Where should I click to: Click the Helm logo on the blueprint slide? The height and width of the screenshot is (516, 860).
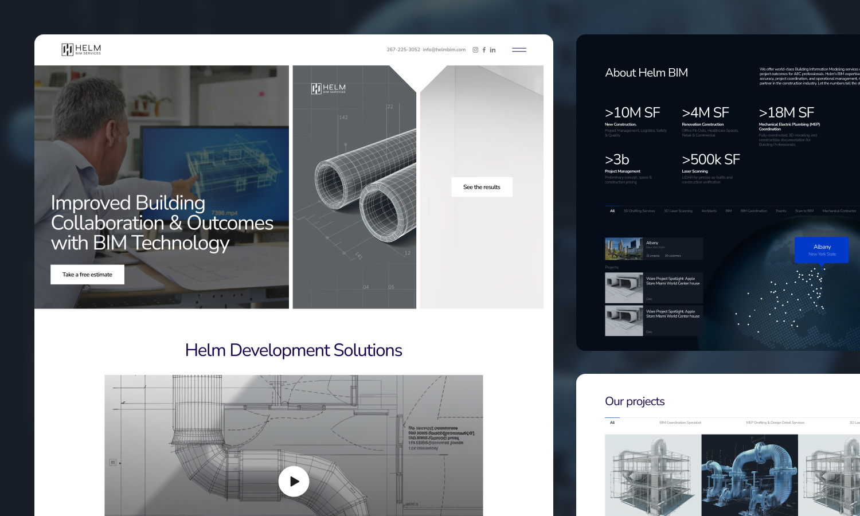(329, 89)
